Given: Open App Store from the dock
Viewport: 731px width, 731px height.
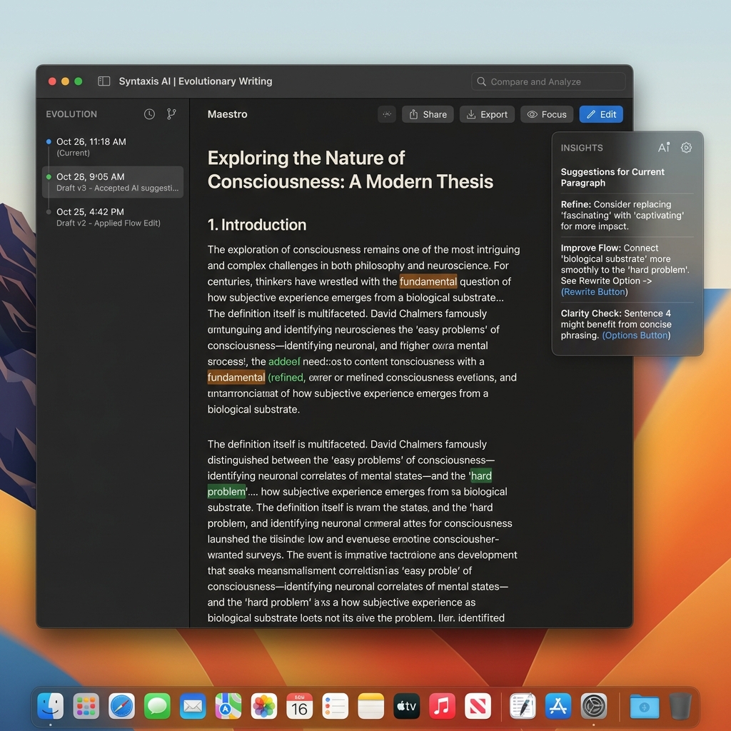Looking at the screenshot, I should pyautogui.click(x=558, y=706).
